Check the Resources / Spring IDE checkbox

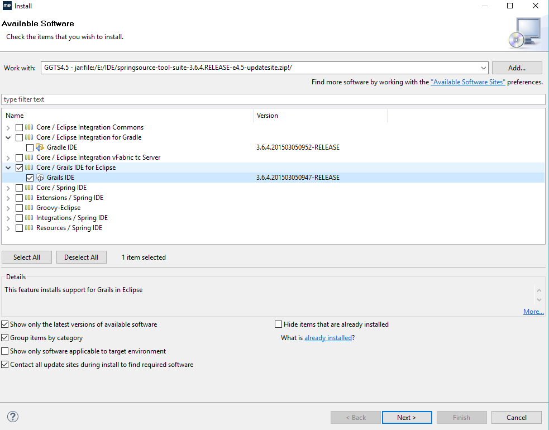pyautogui.click(x=19, y=228)
